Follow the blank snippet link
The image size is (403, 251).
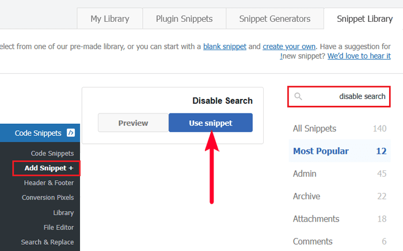pyautogui.click(x=225, y=45)
